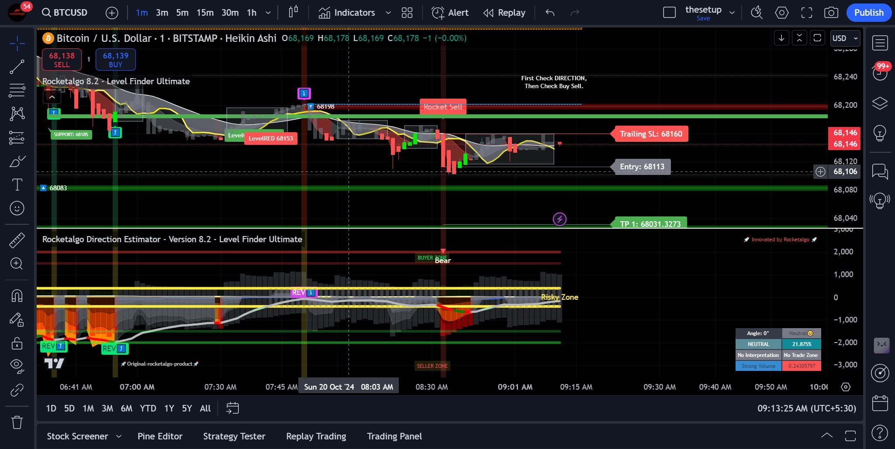The width and height of the screenshot is (895, 449).
Task: Open the Fibonacci retracement tool
Action: pos(17,90)
